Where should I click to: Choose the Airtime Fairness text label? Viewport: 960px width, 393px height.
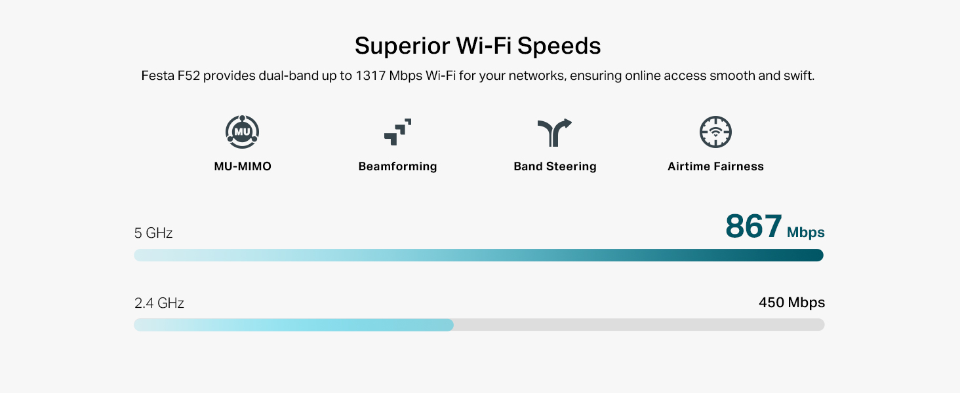715,166
